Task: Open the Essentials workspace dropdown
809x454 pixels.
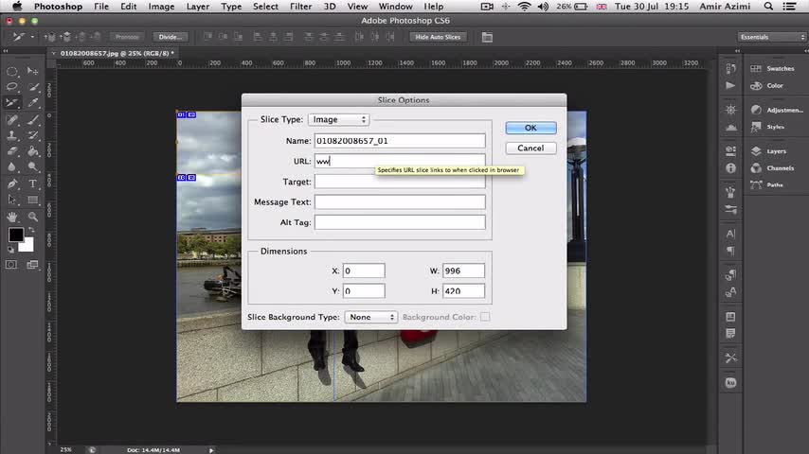Action: pyautogui.click(x=771, y=37)
